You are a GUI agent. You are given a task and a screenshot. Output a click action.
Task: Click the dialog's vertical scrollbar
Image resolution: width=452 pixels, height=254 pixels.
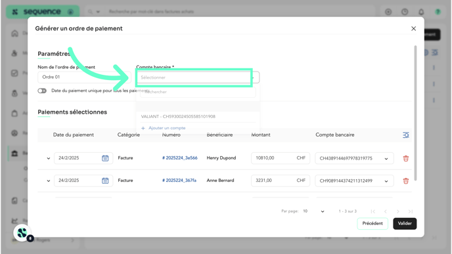(x=415, y=113)
